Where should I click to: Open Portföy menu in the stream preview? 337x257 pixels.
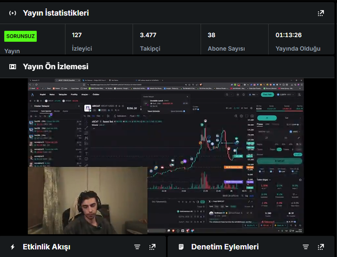[x=74, y=95]
